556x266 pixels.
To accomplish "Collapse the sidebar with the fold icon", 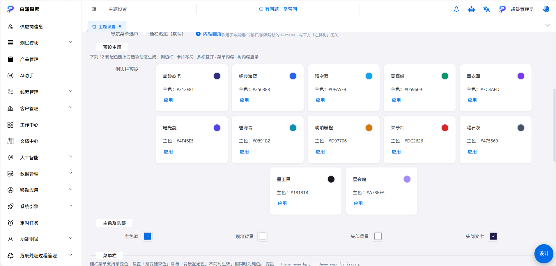I will (94, 9).
